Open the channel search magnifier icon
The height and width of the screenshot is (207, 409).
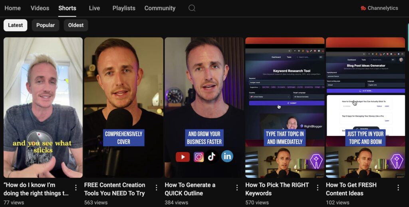tap(192, 8)
